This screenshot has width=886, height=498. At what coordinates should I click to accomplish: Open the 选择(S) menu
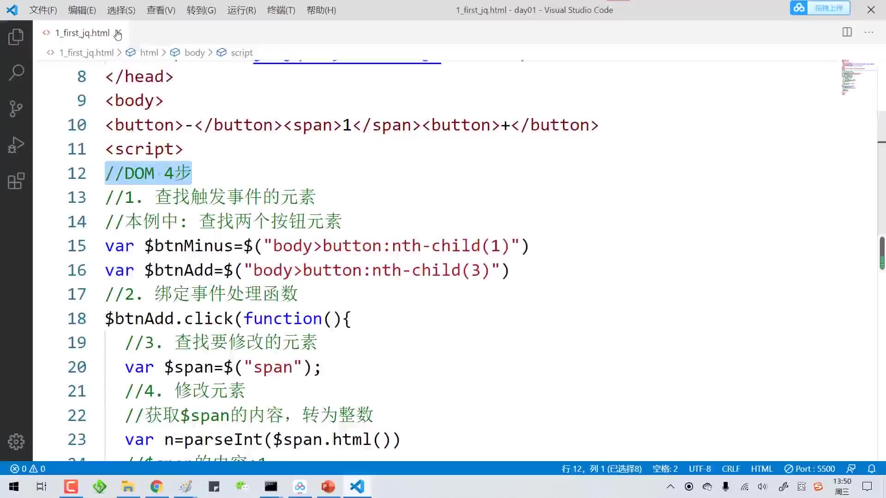click(x=121, y=10)
